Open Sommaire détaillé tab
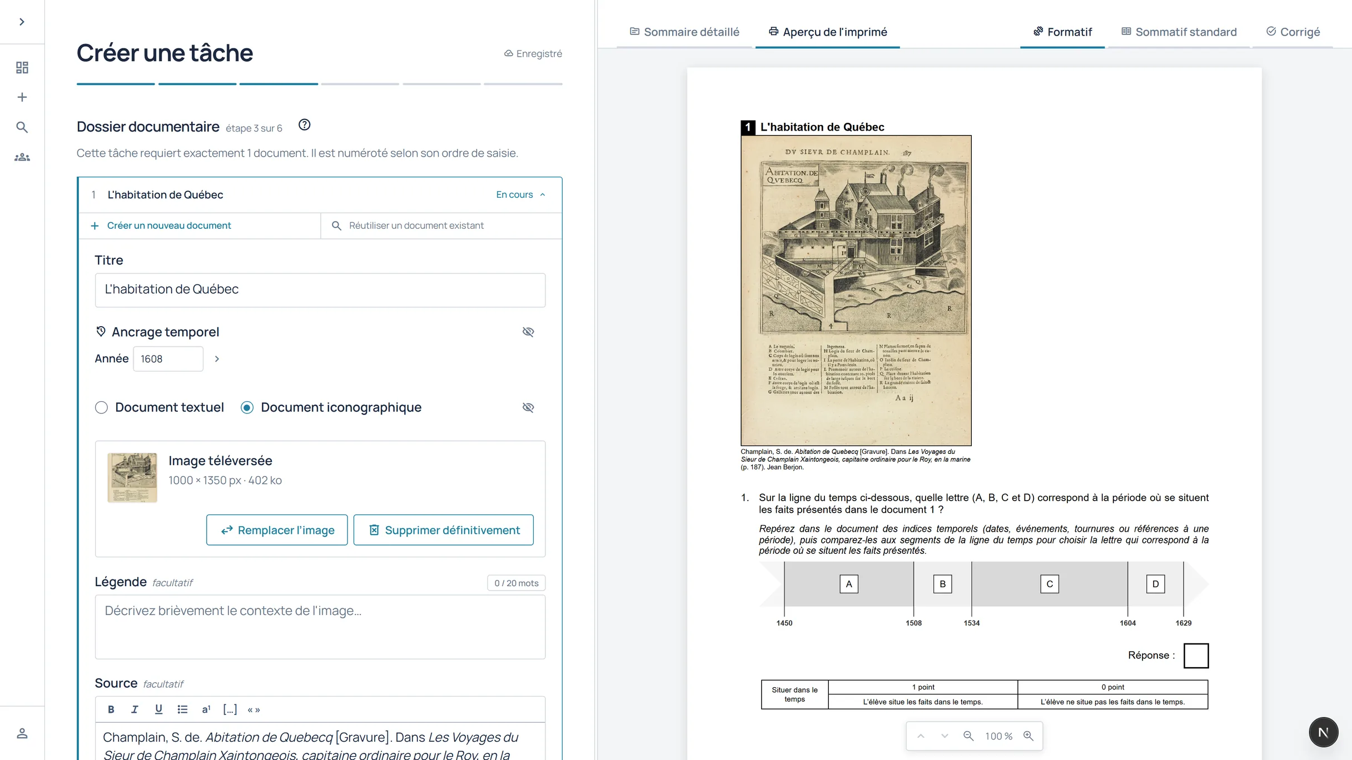Screen dimensions: 1352x760 tap(684, 32)
